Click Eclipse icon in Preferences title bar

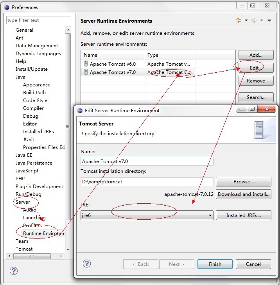[7, 7]
